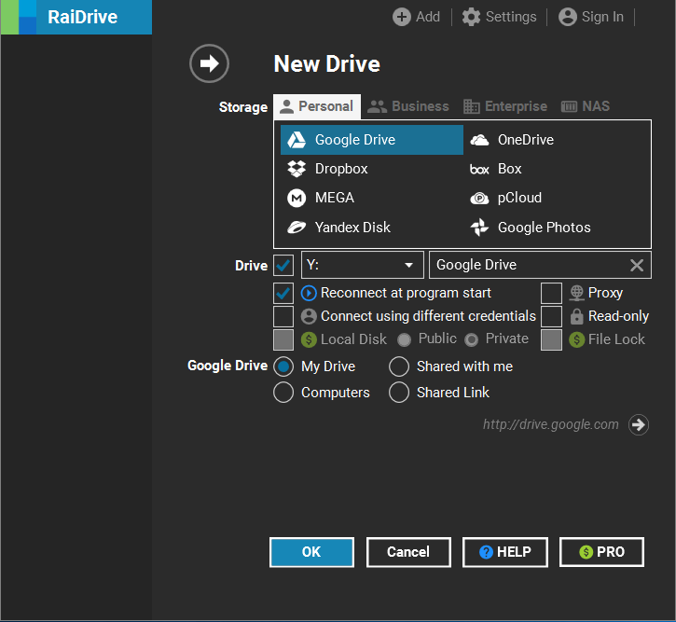Toggle the Local Disk checkbox
Screen dimensions: 676x622
click(283, 339)
